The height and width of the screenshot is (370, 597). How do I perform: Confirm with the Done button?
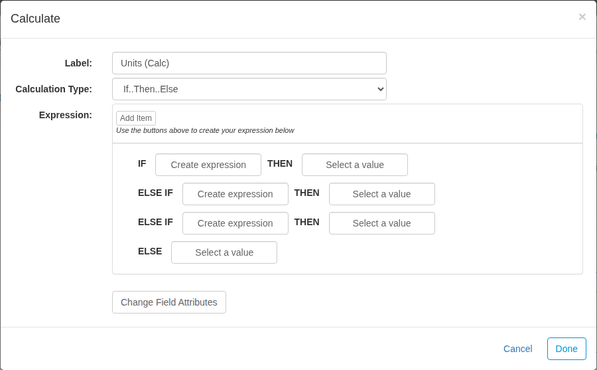566,349
